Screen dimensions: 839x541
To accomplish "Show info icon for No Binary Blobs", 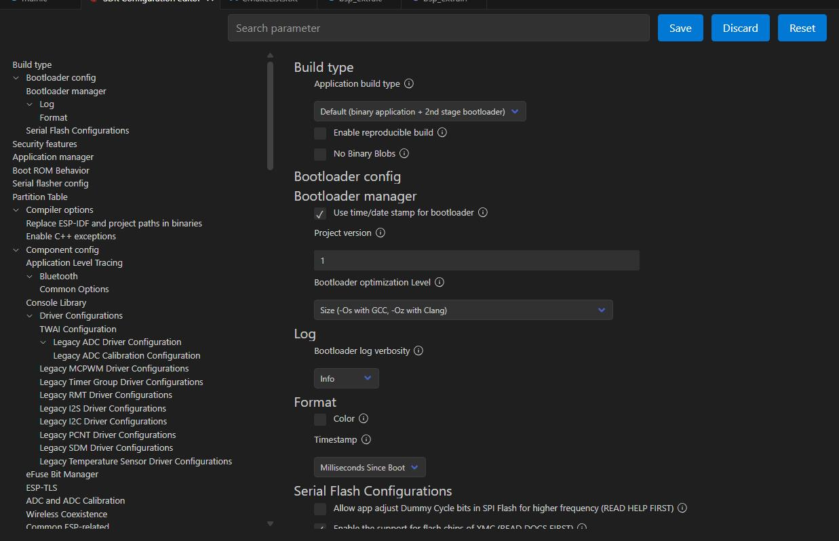I will (x=404, y=153).
